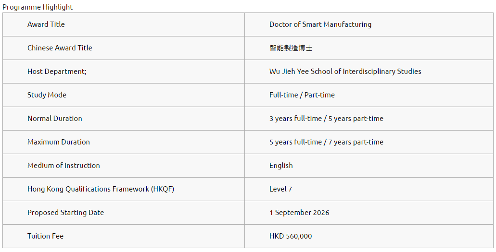Select 3 years full-time / 5 years part-time

pos(326,119)
